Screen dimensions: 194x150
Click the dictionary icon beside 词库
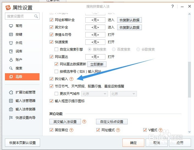[11, 51]
